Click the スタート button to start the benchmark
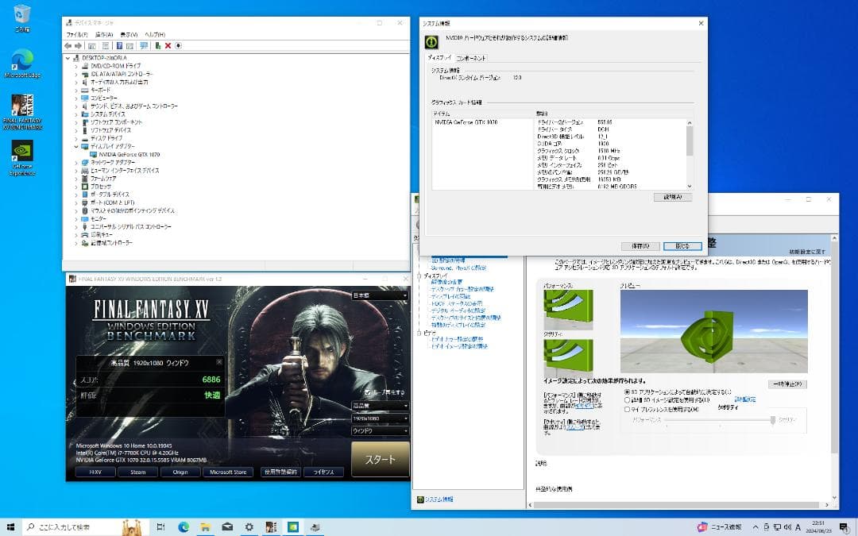858x536 pixels. pos(379,459)
